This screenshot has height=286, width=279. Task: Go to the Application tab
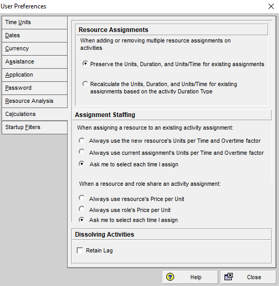35,75
